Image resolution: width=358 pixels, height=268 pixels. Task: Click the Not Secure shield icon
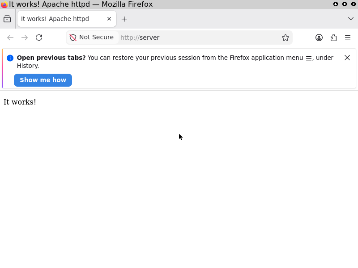[73, 38]
